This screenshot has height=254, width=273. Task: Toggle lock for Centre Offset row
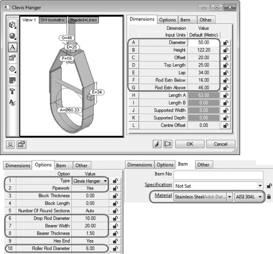(226, 126)
